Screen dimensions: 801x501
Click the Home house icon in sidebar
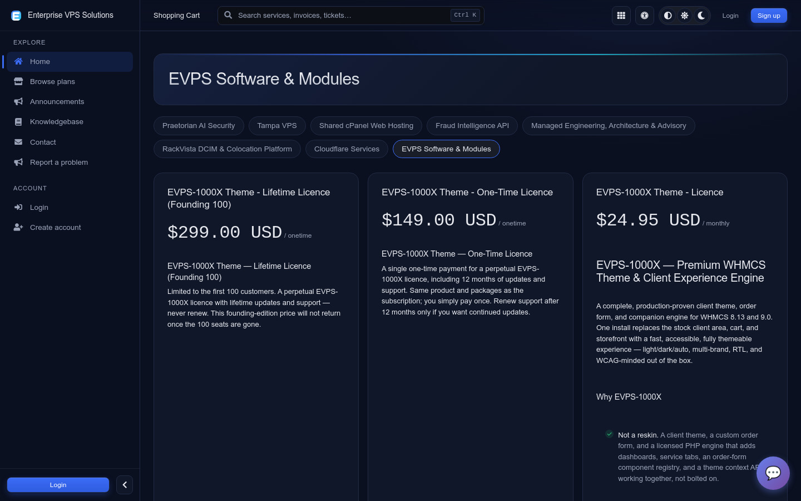point(18,61)
